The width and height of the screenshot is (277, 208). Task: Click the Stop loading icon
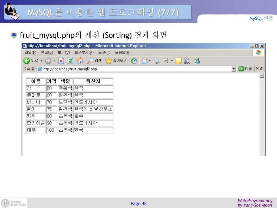click(x=61, y=61)
